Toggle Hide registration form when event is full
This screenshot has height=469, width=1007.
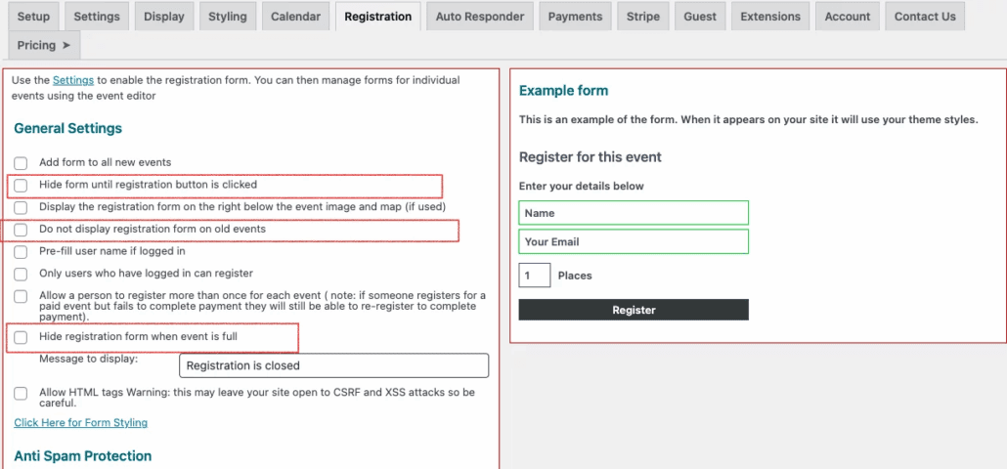21,337
